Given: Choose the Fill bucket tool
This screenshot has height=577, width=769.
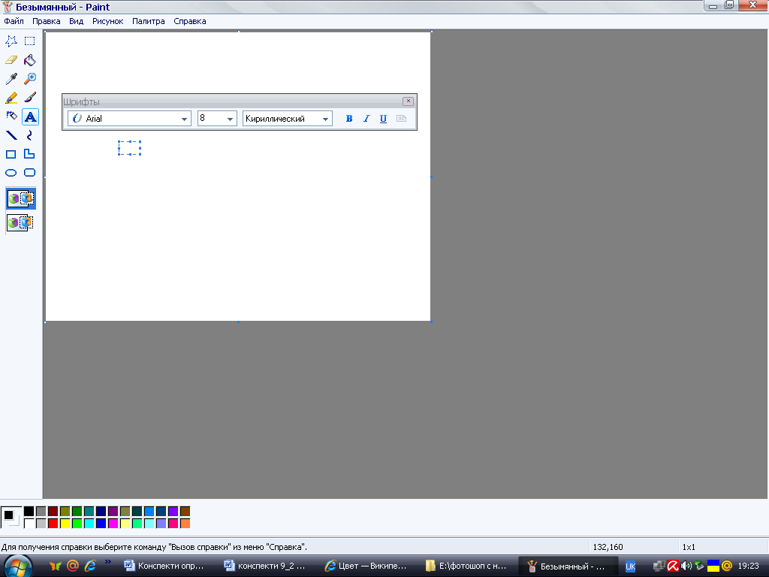Looking at the screenshot, I should (30, 60).
